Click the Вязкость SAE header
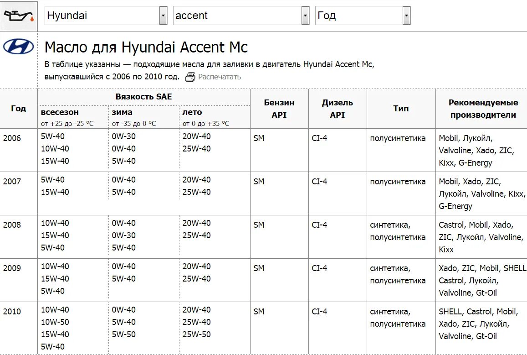The image size is (527, 355). [x=144, y=97]
